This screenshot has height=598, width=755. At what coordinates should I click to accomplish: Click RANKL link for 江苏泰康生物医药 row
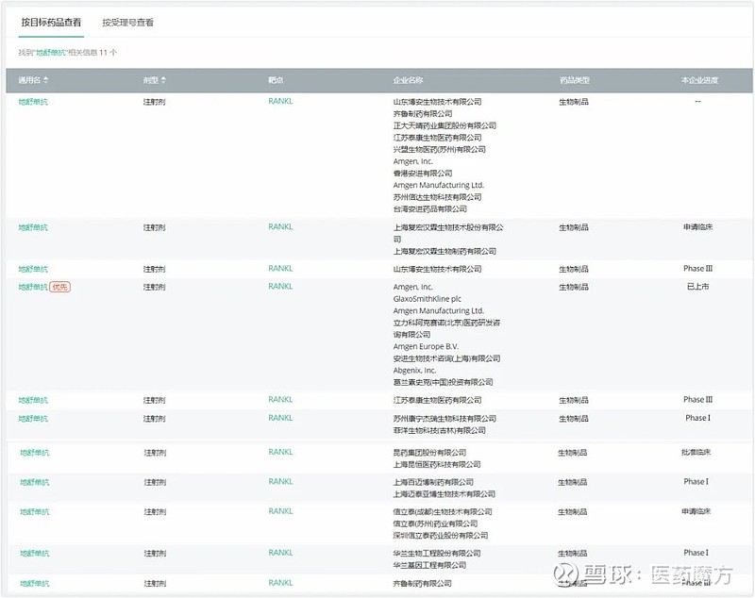[280, 399]
